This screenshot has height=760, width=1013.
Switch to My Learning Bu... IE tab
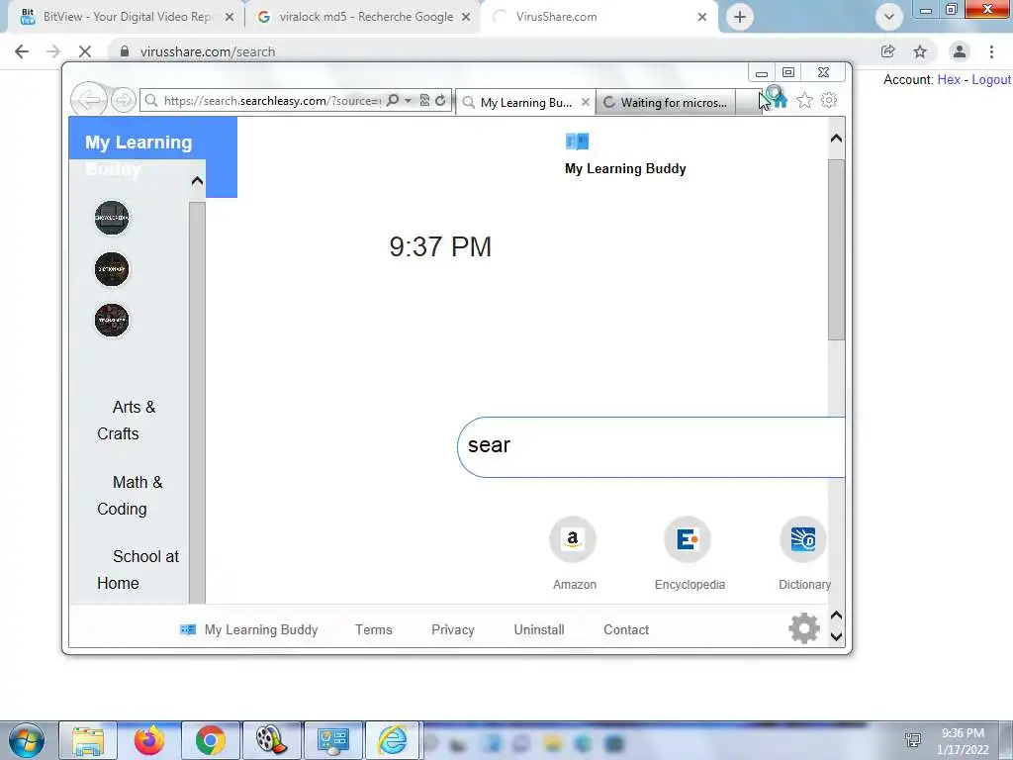pyautogui.click(x=525, y=102)
